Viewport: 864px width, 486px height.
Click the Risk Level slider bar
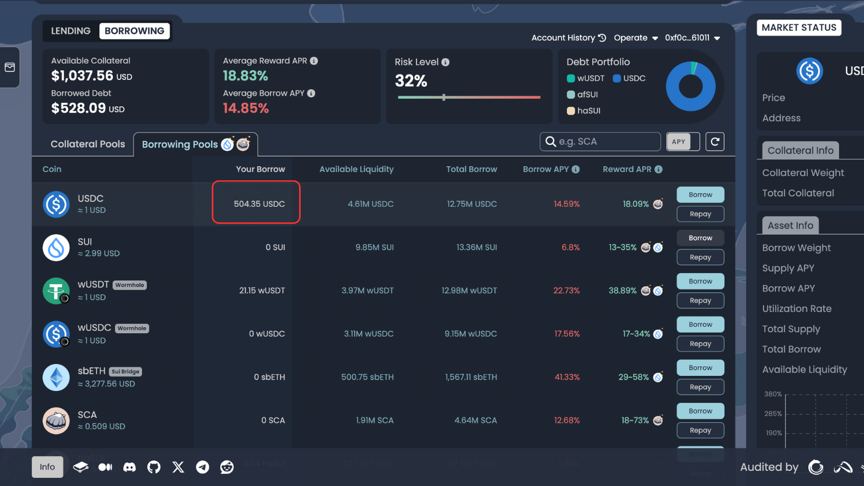pos(469,97)
